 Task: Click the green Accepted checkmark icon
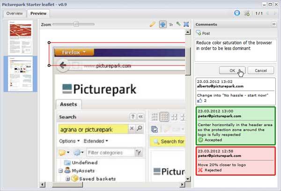coord(200,140)
